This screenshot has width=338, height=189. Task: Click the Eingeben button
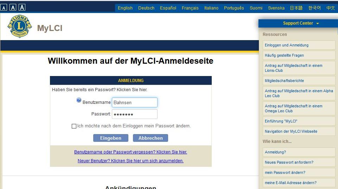pyautogui.click(x=110, y=138)
